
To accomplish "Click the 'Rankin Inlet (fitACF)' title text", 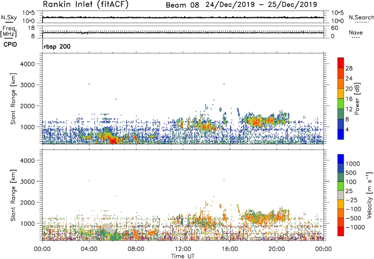I will click(86, 5).
